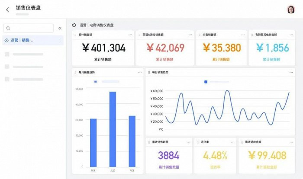
Task: Grab the drag handle of the 抖音销售额 card
Action: click(x=200, y=35)
